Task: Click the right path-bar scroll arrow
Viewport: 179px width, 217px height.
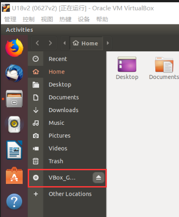Action: coord(108,43)
